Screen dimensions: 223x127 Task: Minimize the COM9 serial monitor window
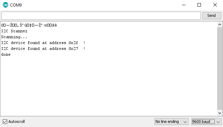pos(184,5)
